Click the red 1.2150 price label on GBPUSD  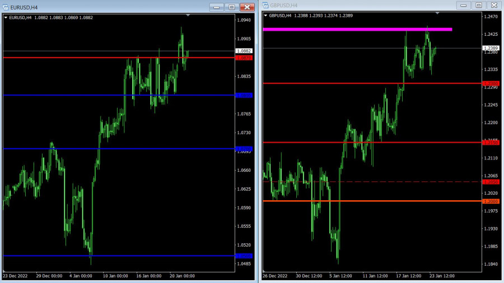(x=491, y=143)
